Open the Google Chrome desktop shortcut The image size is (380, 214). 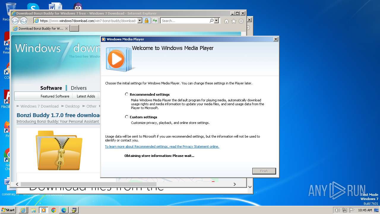pos(7,159)
